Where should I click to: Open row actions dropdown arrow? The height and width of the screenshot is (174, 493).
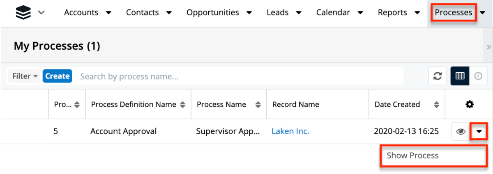pos(479,132)
